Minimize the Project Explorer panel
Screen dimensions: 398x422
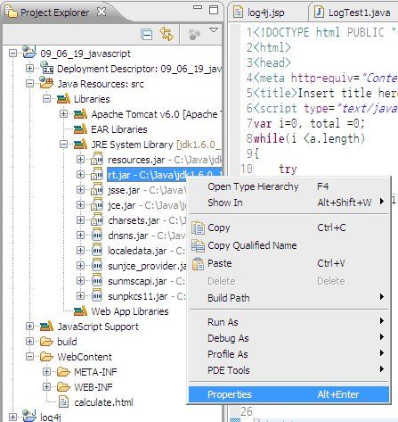tap(198, 7)
